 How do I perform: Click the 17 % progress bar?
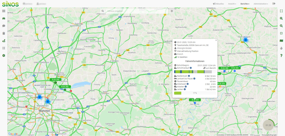coord(195,93)
